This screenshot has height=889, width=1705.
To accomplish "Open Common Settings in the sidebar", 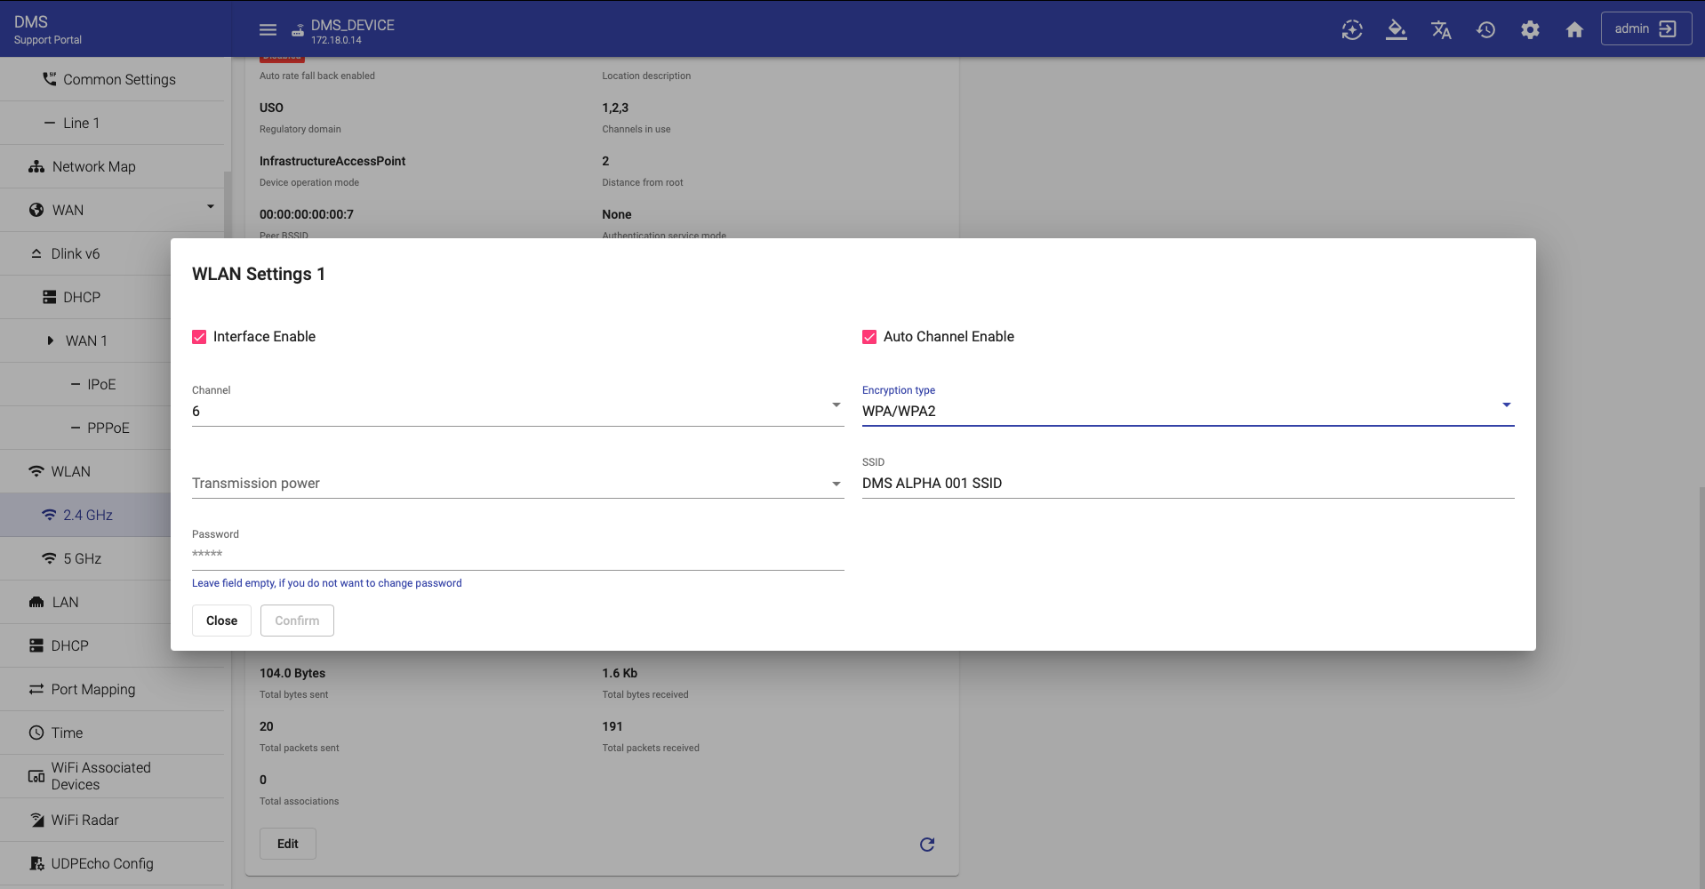I will [119, 80].
